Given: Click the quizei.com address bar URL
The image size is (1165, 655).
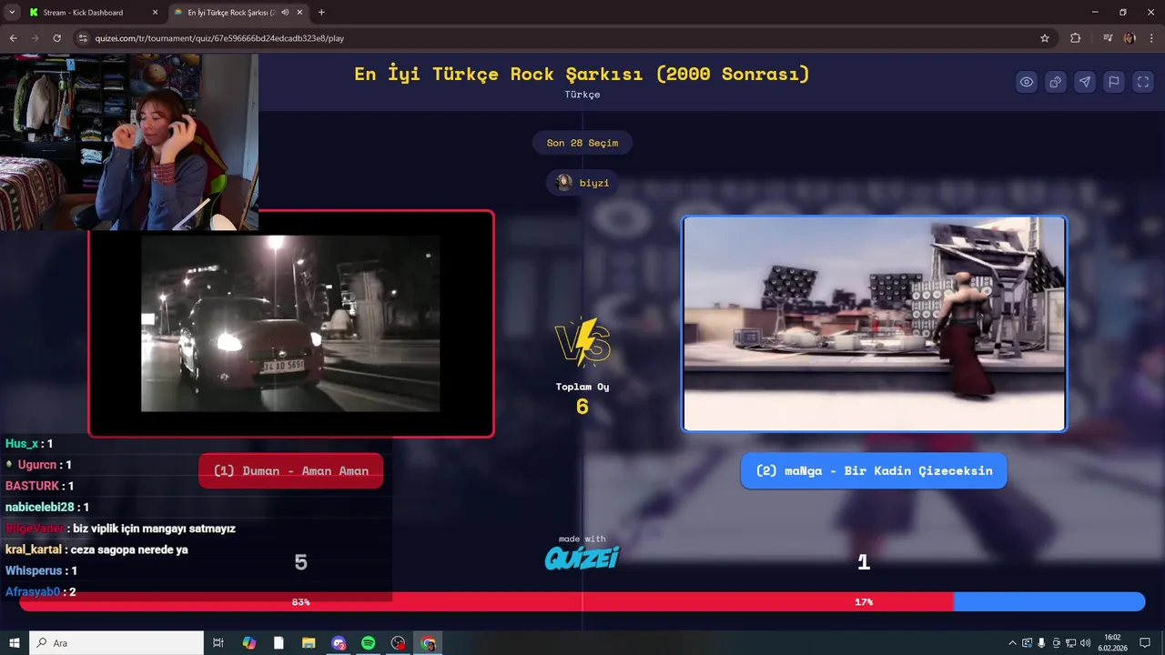Looking at the screenshot, I should [x=219, y=38].
